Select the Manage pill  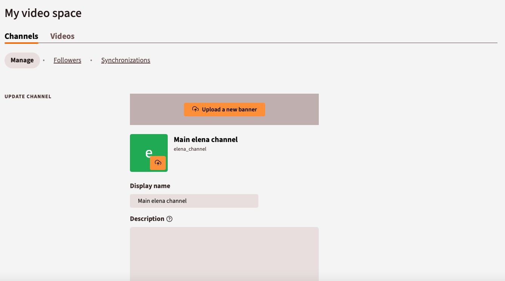point(22,60)
